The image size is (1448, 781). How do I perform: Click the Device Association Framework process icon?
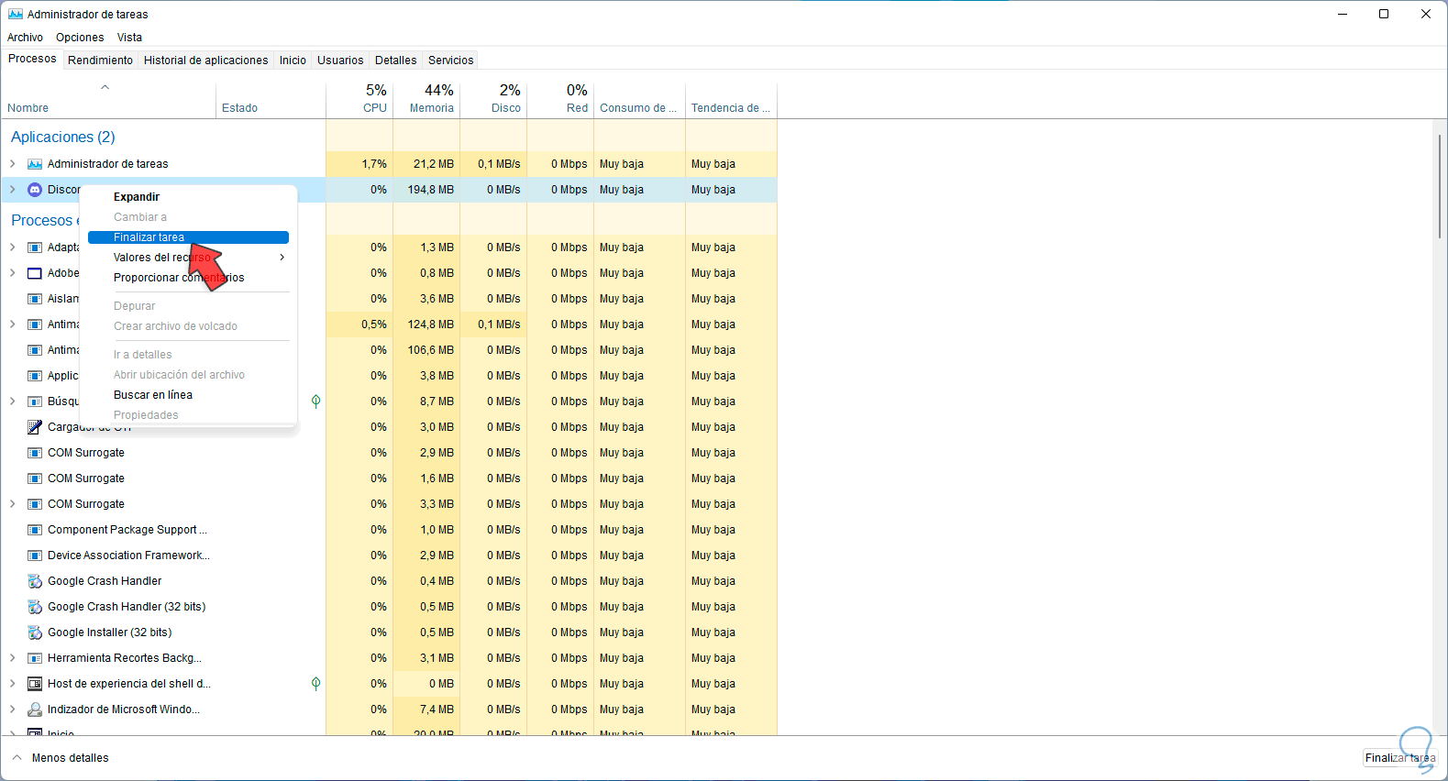35,555
